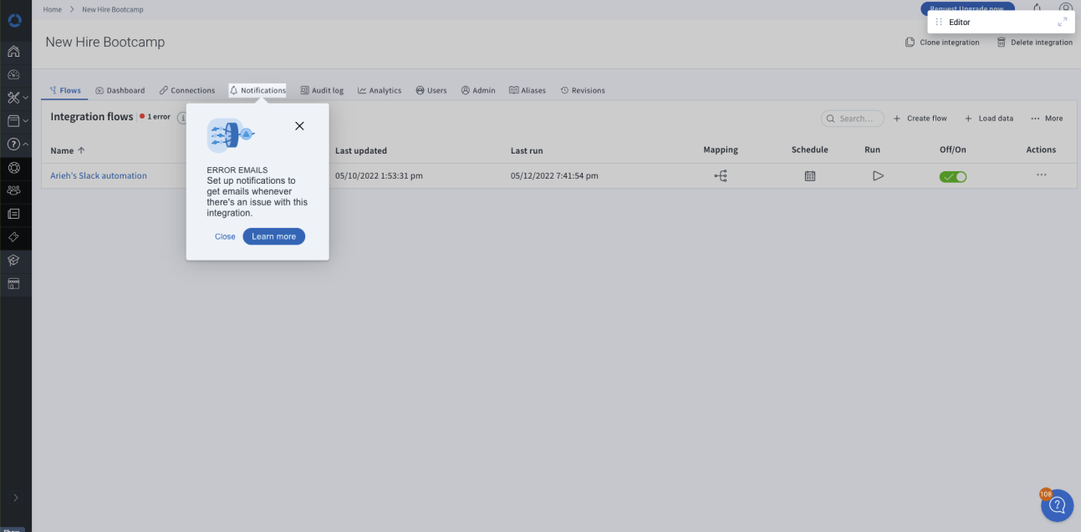Run Arieh's Slack automation flow
The width and height of the screenshot is (1081, 532).
877,176
